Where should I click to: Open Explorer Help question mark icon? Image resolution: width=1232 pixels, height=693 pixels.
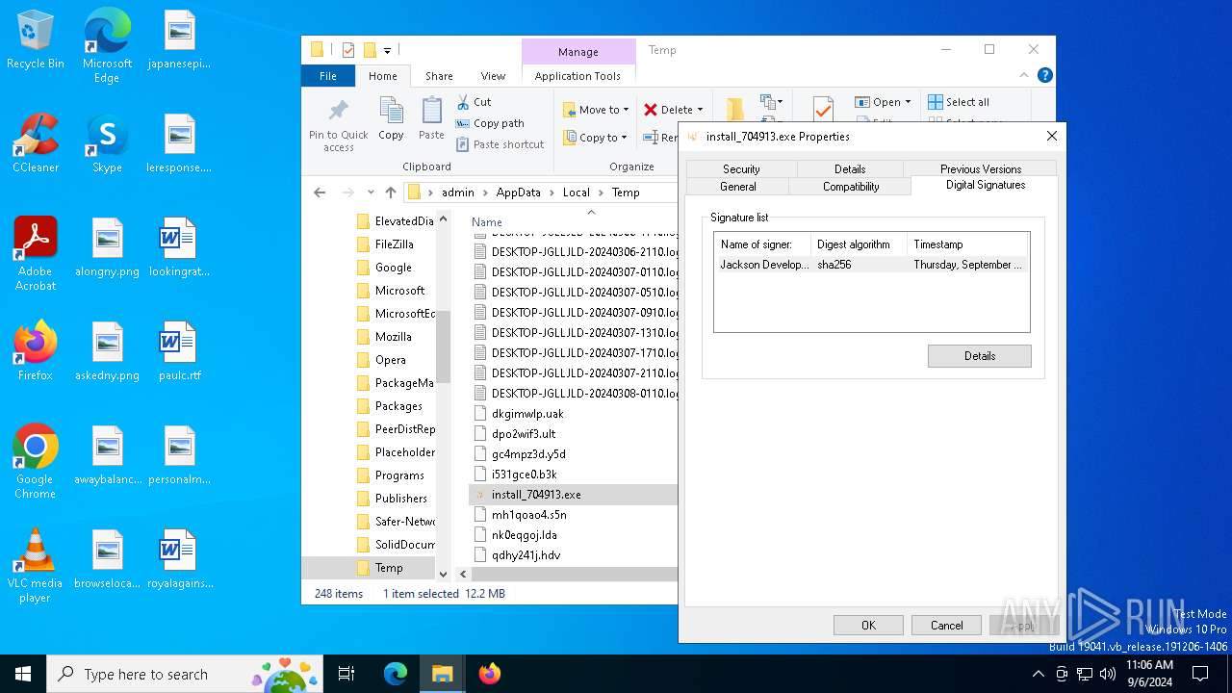click(1045, 75)
